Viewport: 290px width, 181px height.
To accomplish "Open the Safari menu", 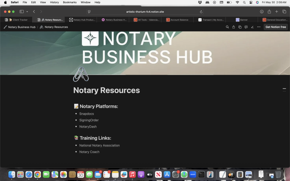I will [15, 2].
